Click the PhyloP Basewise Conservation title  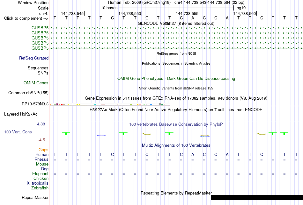pyautogui.click(x=176, y=124)
